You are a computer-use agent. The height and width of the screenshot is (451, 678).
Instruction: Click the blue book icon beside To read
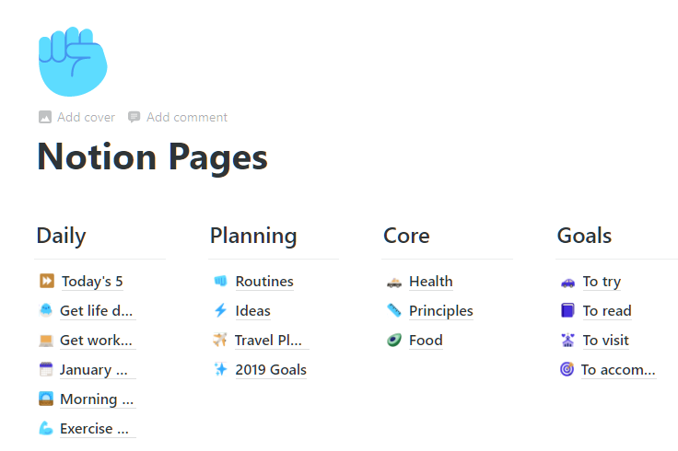click(567, 310)
